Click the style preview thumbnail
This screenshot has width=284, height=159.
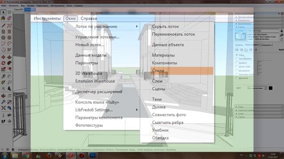(241, 35)
